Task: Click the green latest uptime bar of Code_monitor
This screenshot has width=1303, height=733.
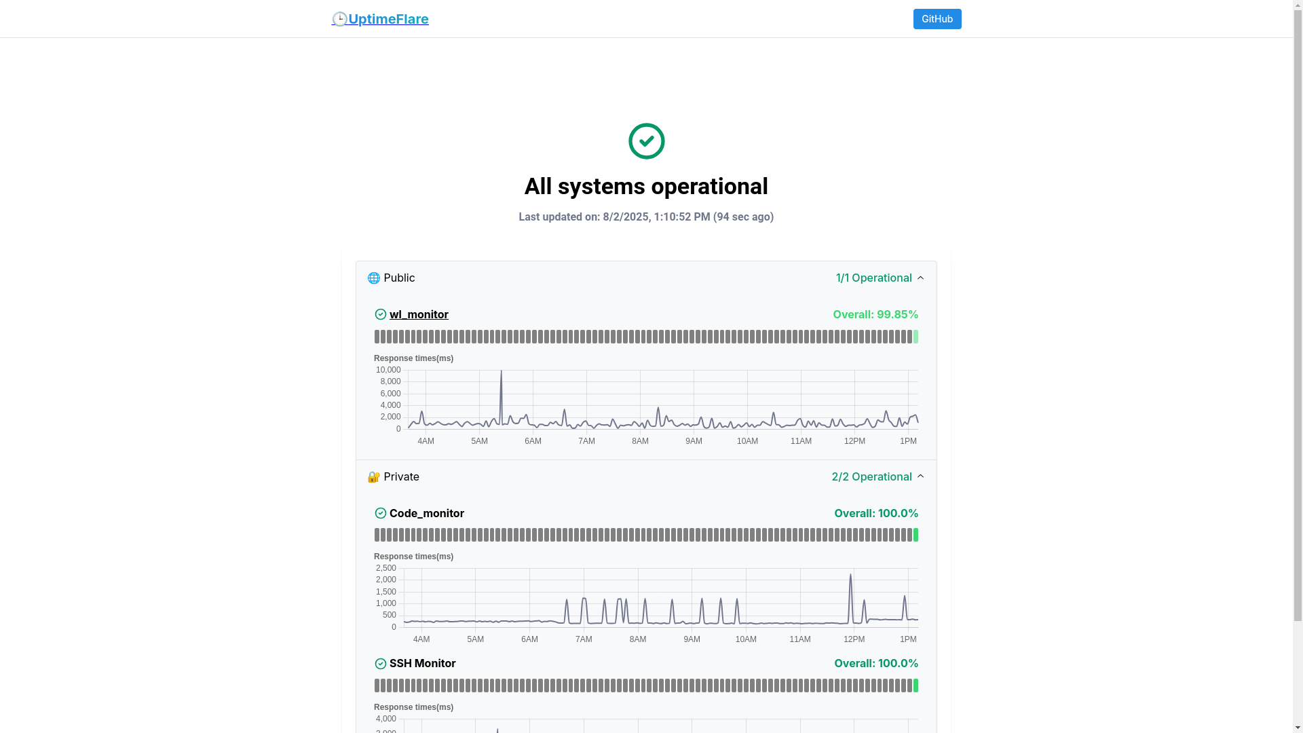Action: 915,535
